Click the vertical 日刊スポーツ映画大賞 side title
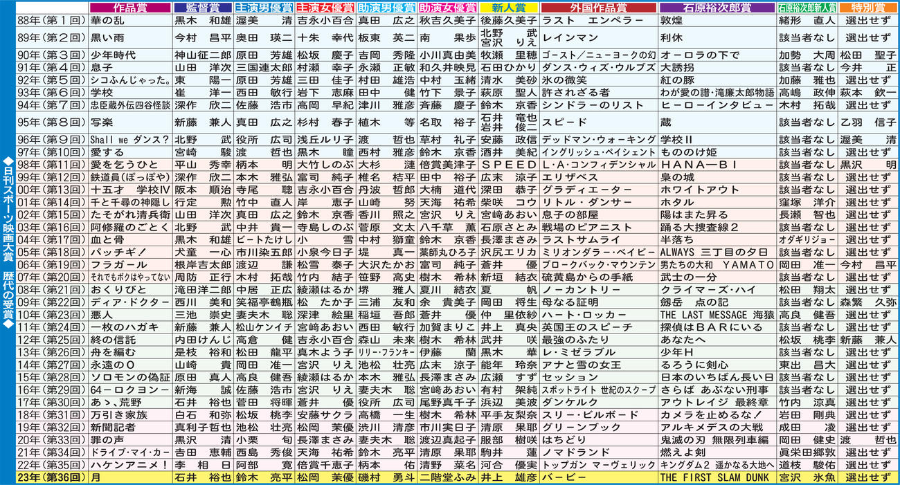Screen dimensions: 900x485 tap(8, 242)
